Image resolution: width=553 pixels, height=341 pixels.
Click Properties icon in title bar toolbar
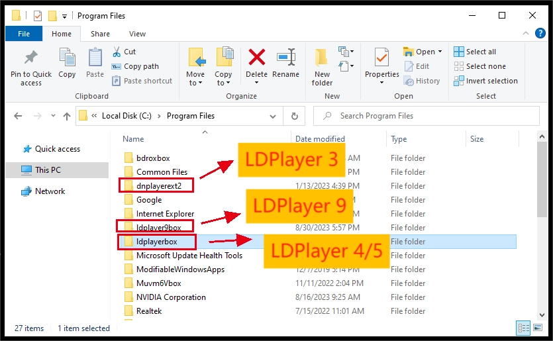point(38,15)
